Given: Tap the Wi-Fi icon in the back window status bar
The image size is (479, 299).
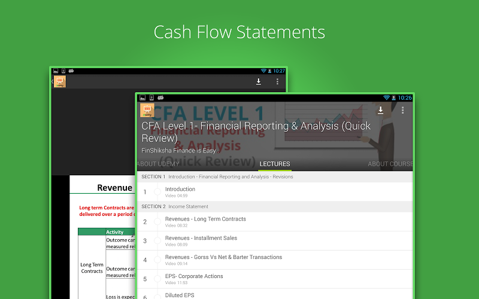Looking at the screenshot, I should coord(263,71).
